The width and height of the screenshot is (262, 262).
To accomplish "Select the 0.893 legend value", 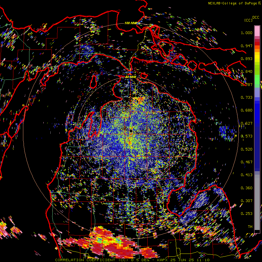I will pos(247,59).
